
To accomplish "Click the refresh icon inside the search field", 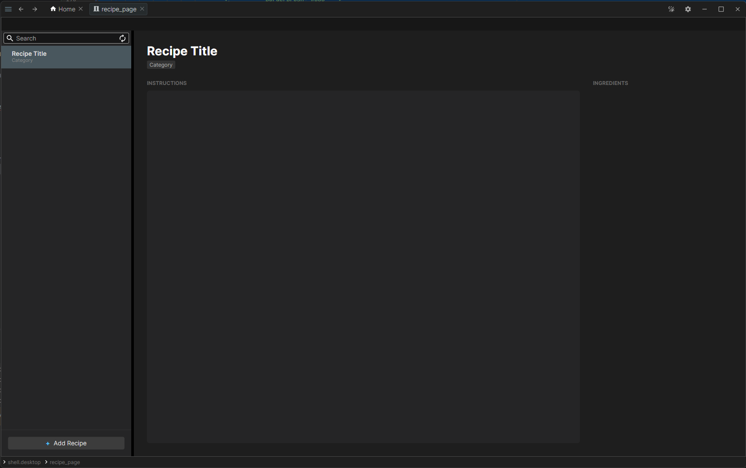I will coord(123,38).
